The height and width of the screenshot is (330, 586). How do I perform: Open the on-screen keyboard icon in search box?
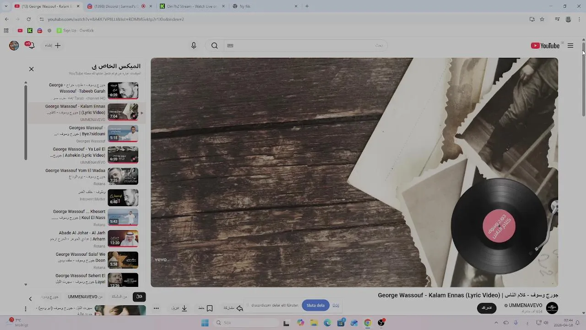230,45
